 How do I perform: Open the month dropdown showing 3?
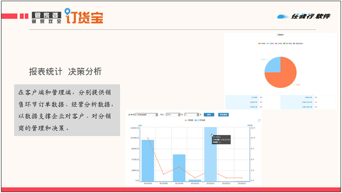[x=192, y=115]
